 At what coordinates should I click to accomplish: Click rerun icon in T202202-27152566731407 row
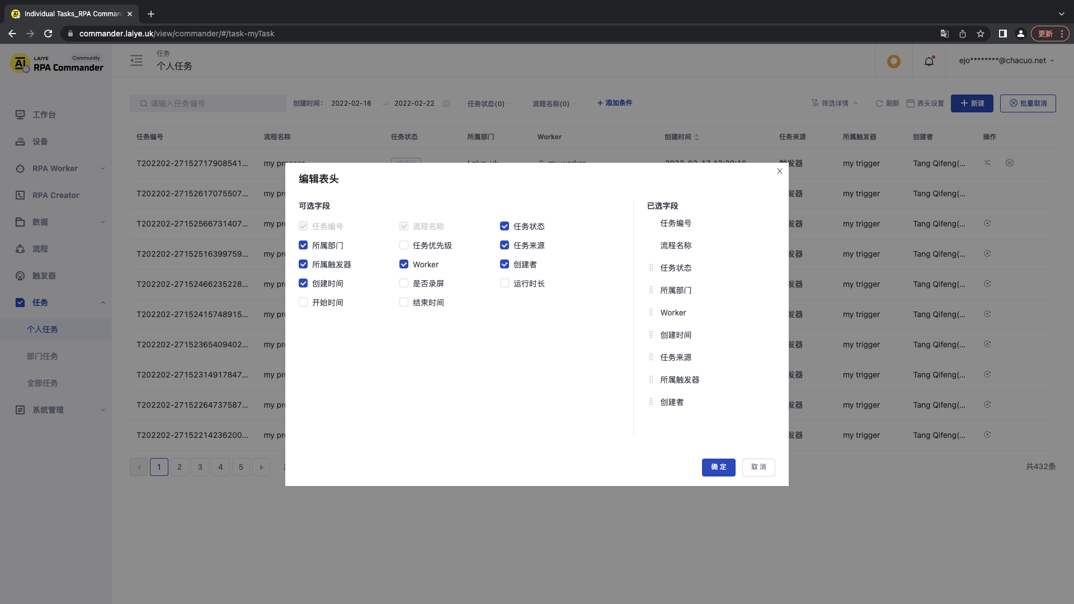pyautogui.click(x=987, y=223)
